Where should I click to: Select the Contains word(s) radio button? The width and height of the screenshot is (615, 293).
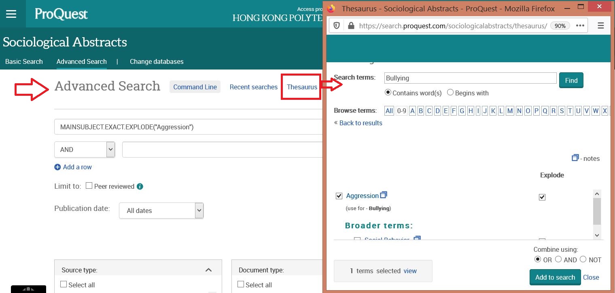(x=388, y=93)
